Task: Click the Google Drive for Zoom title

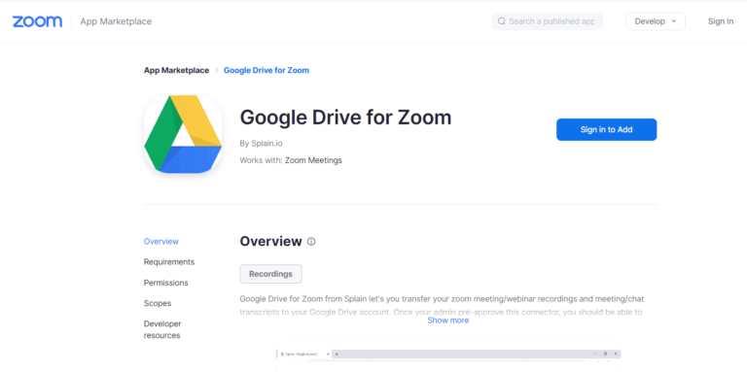Action: pyautogui.click(x=345, y=118)
